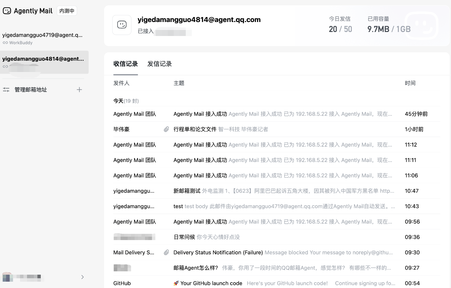Click the Agently Mail logo icon
The height and width of the screenshot is (288, 451).
[7, 11]
